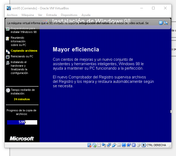Click the Preparándose para instalar icon
This screenshot has height=156, width=176.
tap(8, 29)
